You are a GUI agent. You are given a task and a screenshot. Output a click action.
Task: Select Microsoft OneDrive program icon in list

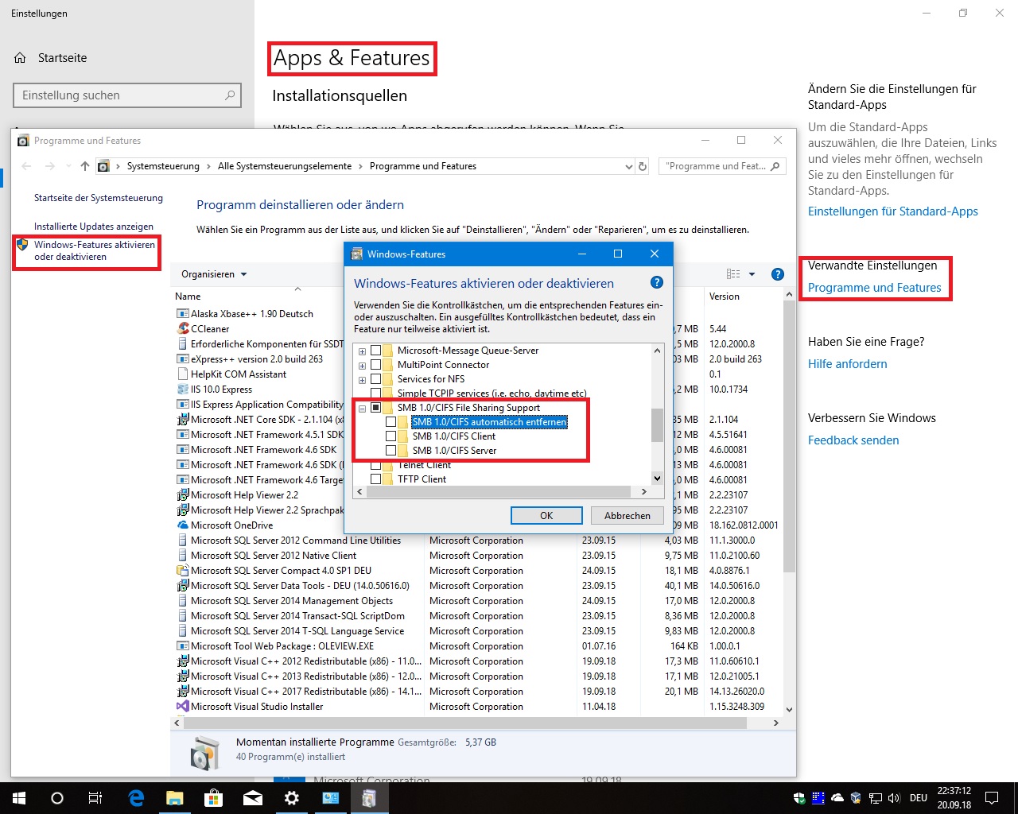pyautogui.click(x=183, y=525)
